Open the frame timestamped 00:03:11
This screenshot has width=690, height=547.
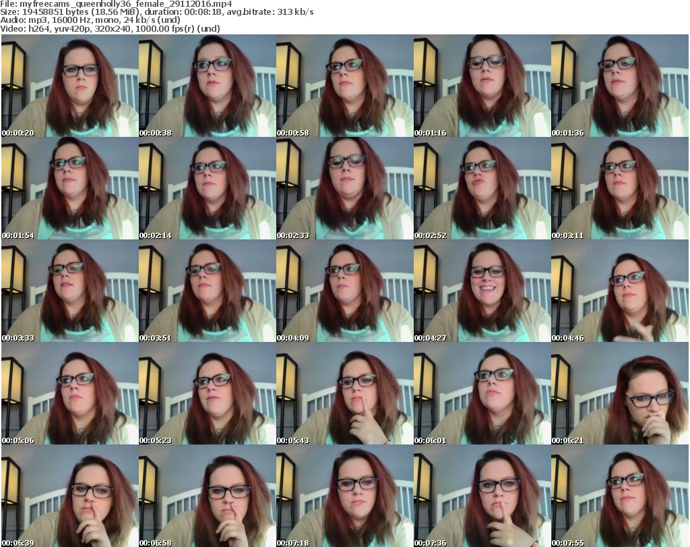(619, 188)
